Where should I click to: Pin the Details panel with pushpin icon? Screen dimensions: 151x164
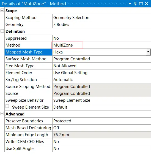[135, 4]
